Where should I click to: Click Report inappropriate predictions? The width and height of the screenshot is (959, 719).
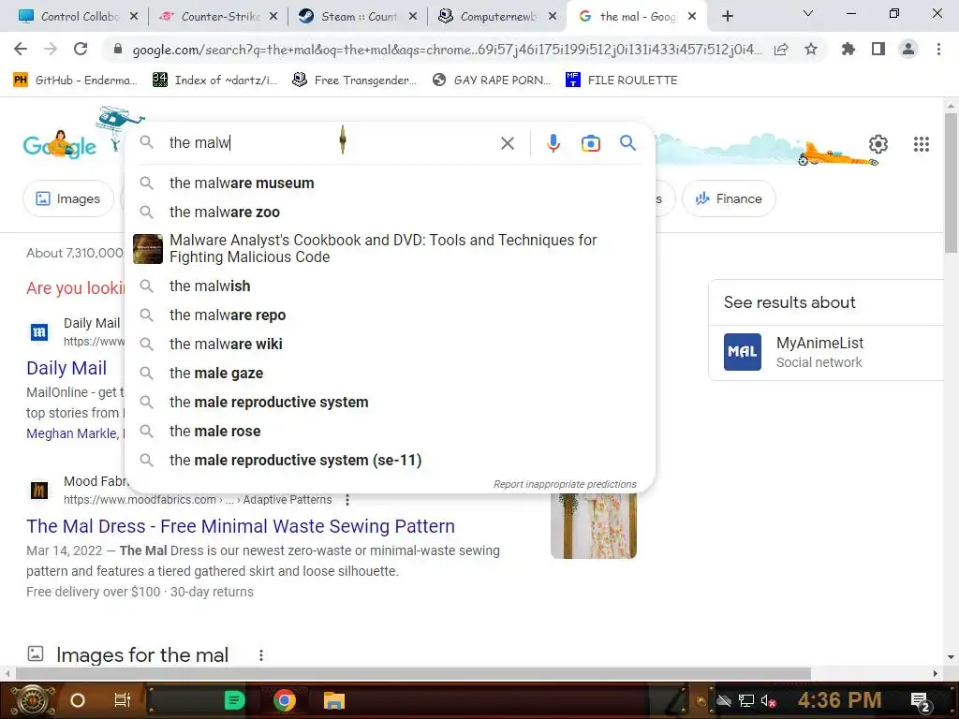(565, 484)
